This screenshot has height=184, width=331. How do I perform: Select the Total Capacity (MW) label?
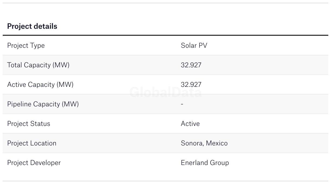pyautogui.click(x=38, y=65)
